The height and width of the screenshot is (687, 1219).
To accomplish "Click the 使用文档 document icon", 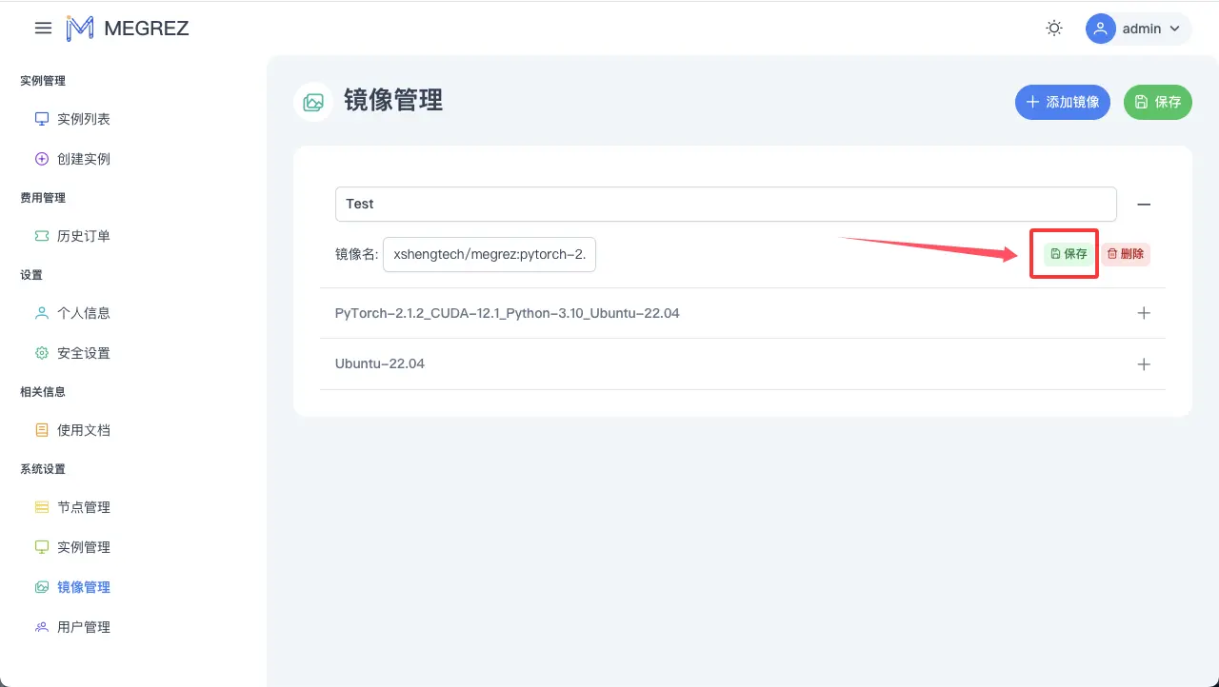I will click(42, 430).
